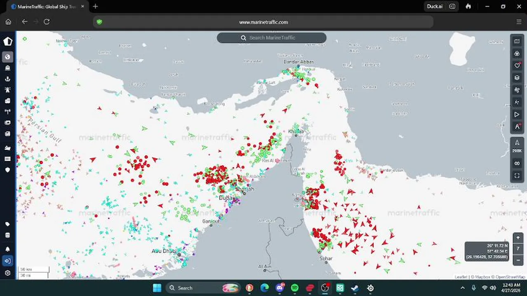The width and height of the screenshot is (527, 296).
Task: Click the green shield in address bar
Action: coord(99,22)
